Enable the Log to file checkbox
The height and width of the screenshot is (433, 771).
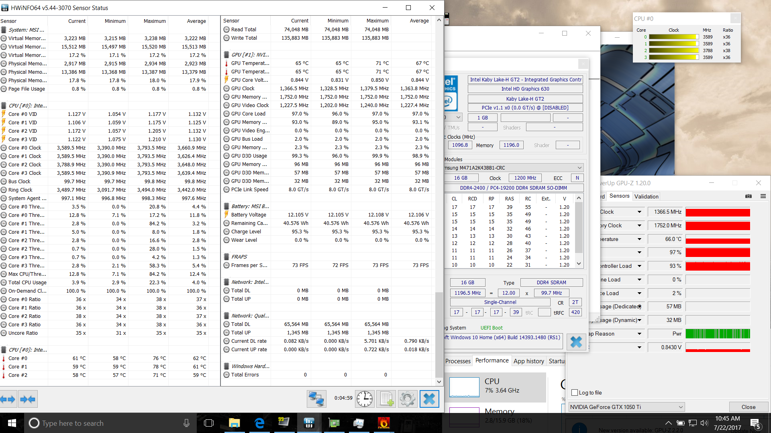coord(575,393)
